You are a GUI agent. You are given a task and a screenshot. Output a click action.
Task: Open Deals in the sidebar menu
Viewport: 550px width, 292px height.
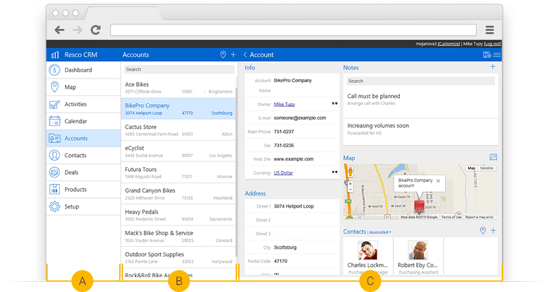point(71,172)
